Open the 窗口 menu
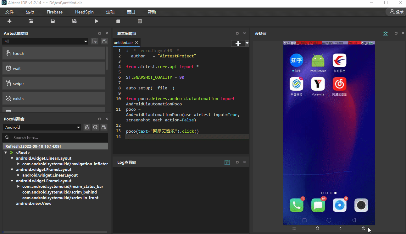Screen dimensions: 406x234 coord(131,12)
